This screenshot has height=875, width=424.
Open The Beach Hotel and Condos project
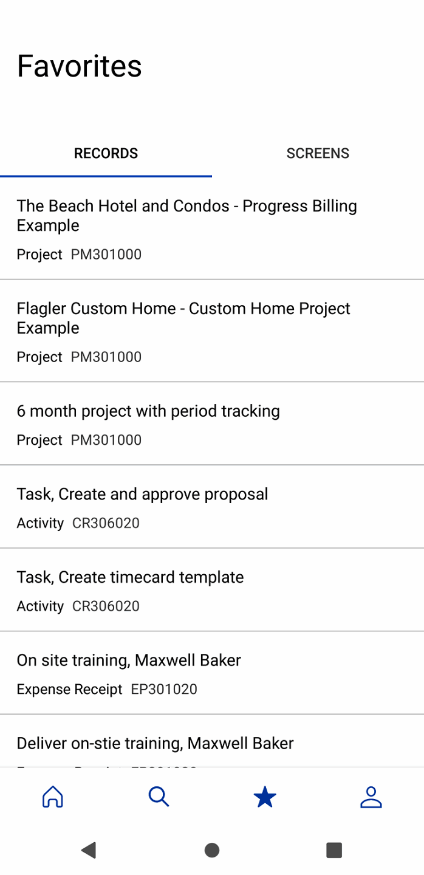click(186, 216)
